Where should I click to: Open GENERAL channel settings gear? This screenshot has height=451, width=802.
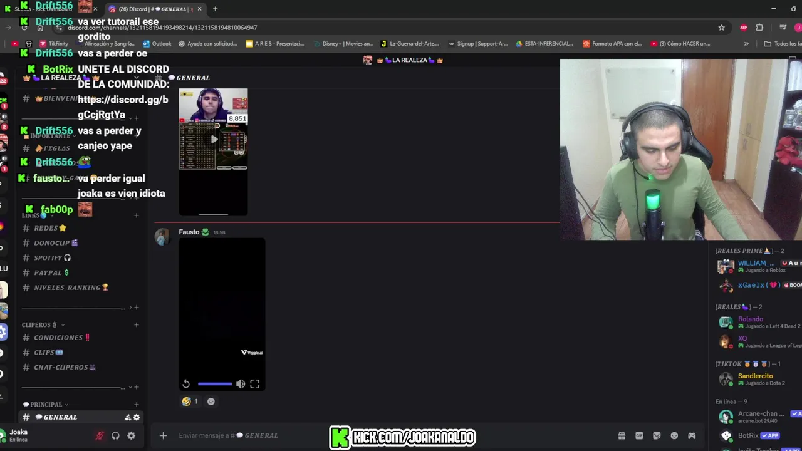pos(137,417)
